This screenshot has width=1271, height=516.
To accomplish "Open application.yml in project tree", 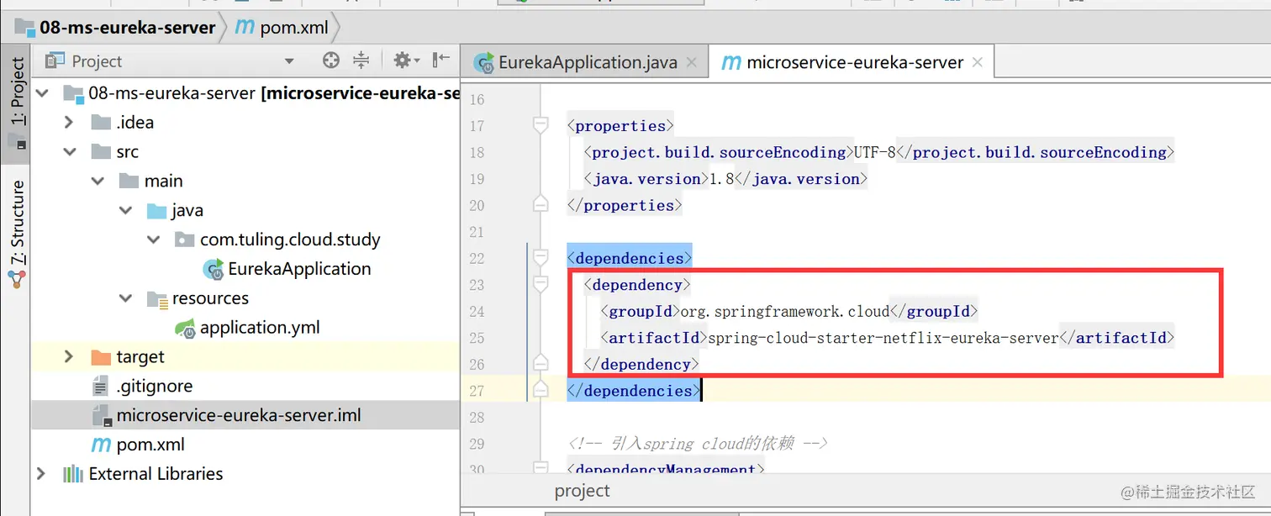I will (260, 328).
